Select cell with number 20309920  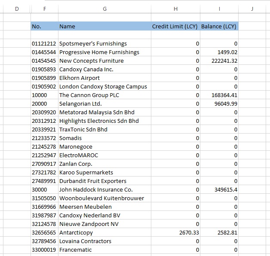(x=45, y=113)
